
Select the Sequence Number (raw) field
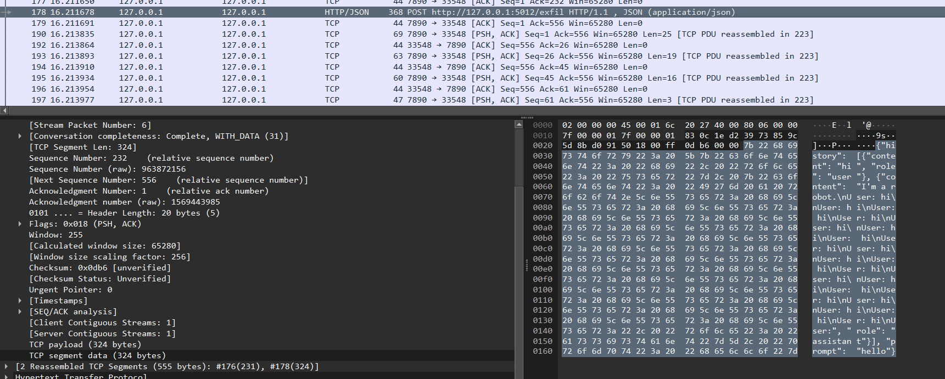tap(107, 169)
